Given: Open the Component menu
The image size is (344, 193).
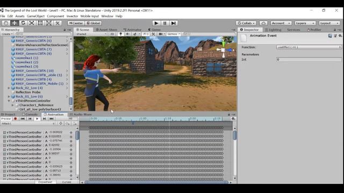Looking at the screenshot, I should click(55, 16).
